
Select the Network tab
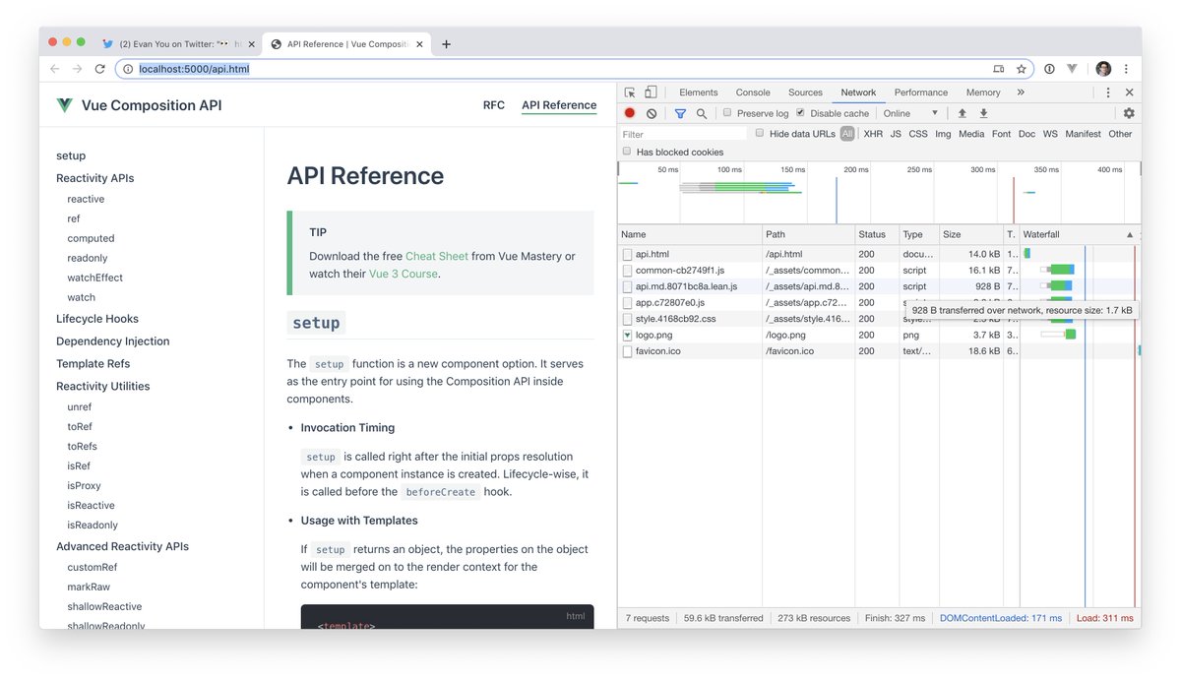click(858, 93)
